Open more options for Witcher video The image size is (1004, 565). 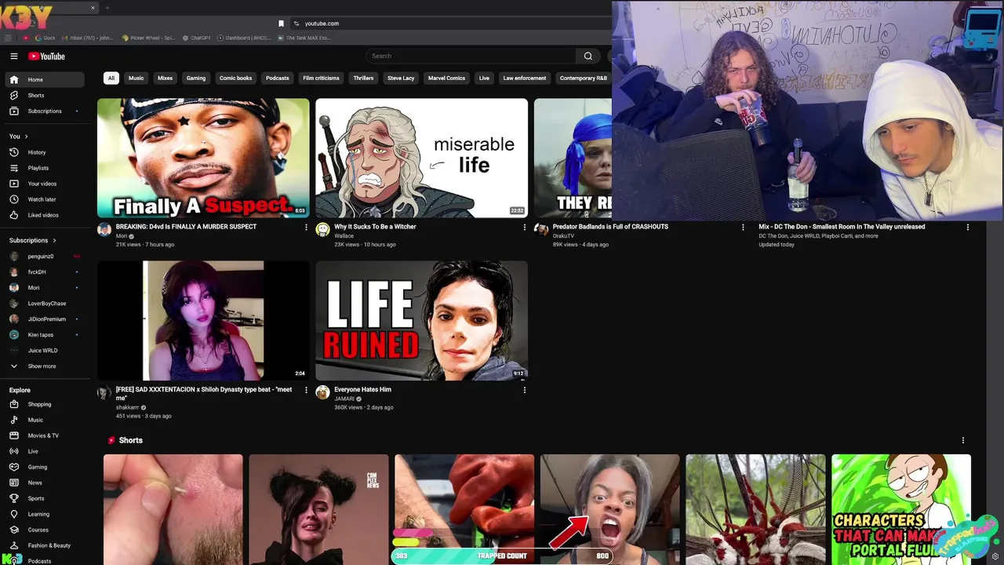pyautogui.click(x=525, y=227)
